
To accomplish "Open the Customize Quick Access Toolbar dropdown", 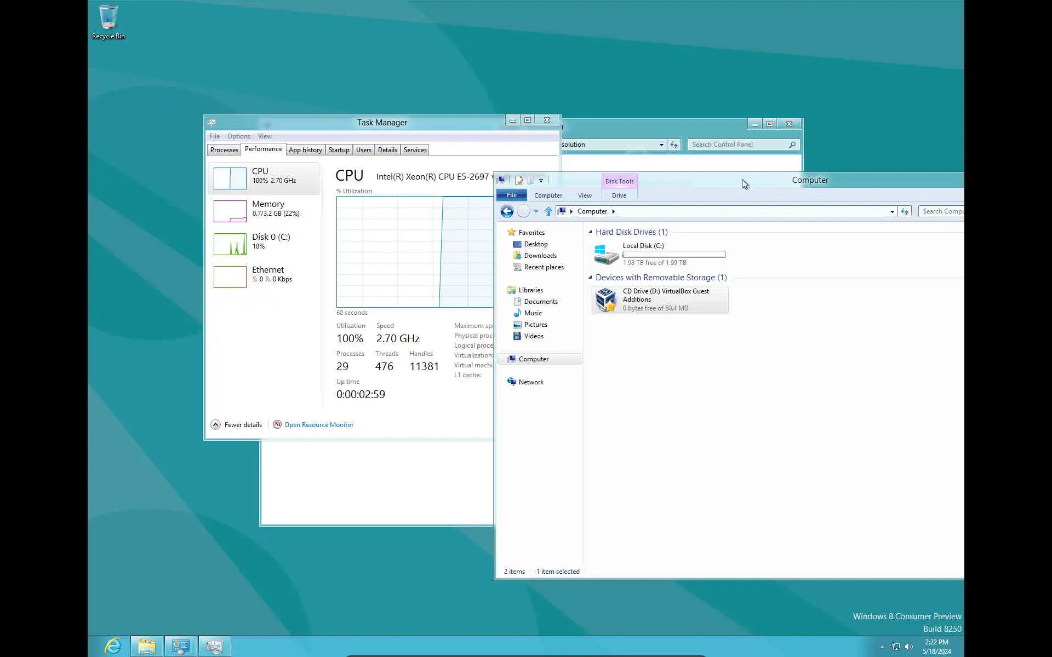I will tap(541, 180).
